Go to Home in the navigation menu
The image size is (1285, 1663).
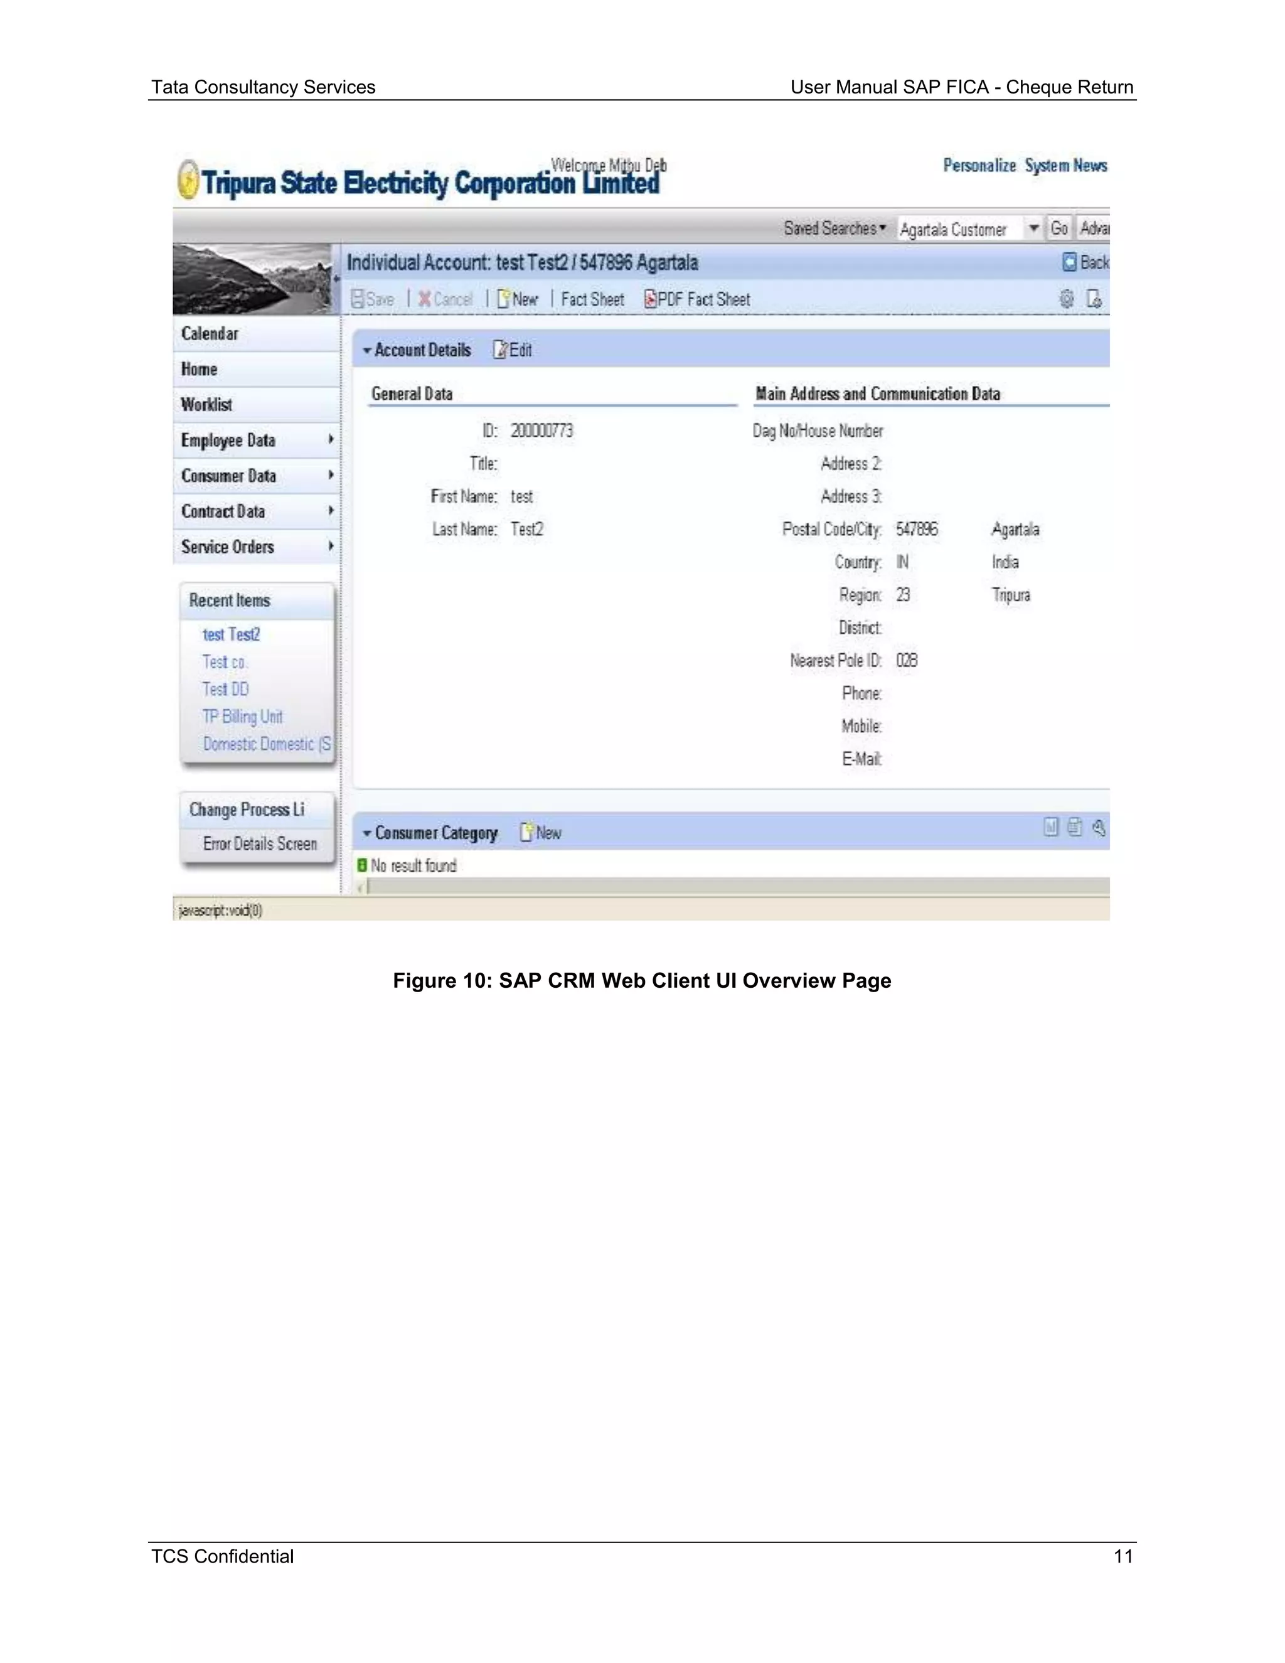(x=256, y=369)
